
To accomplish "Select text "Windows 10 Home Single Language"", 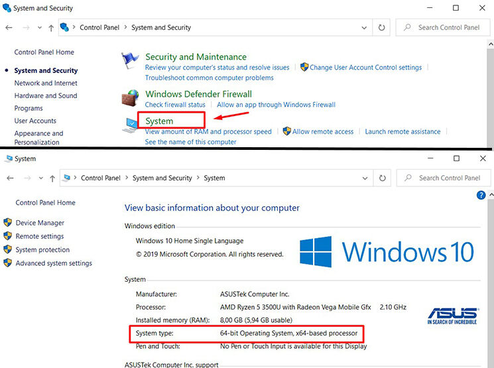I will pos(190,241).
